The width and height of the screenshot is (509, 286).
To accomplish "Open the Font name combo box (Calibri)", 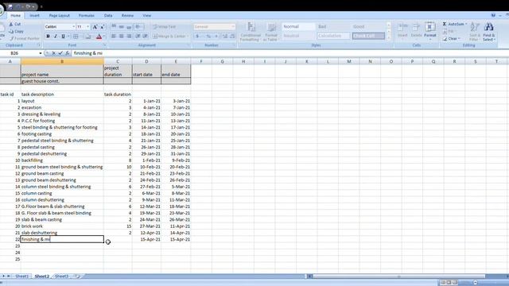I will click(60, 26).
